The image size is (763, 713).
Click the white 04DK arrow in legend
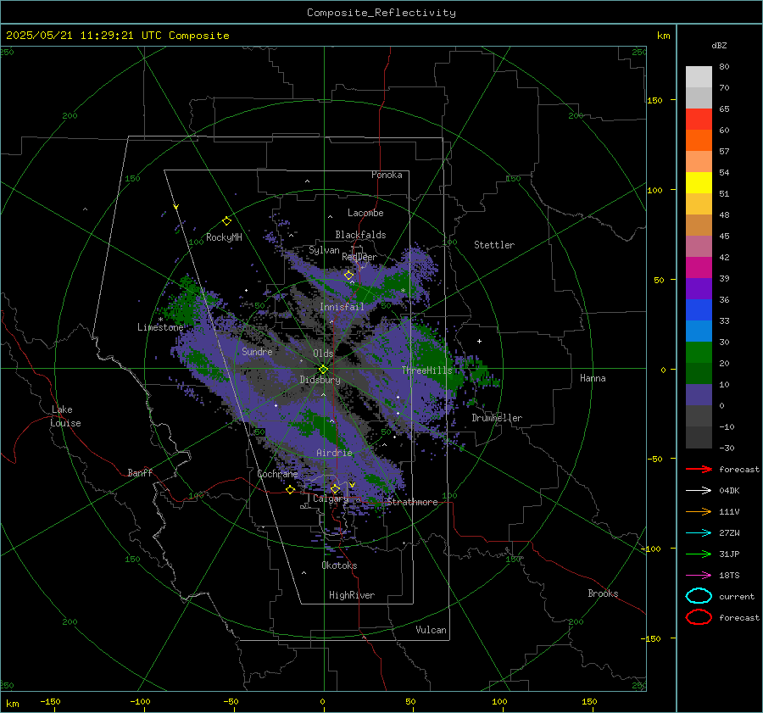pos(699,490)
